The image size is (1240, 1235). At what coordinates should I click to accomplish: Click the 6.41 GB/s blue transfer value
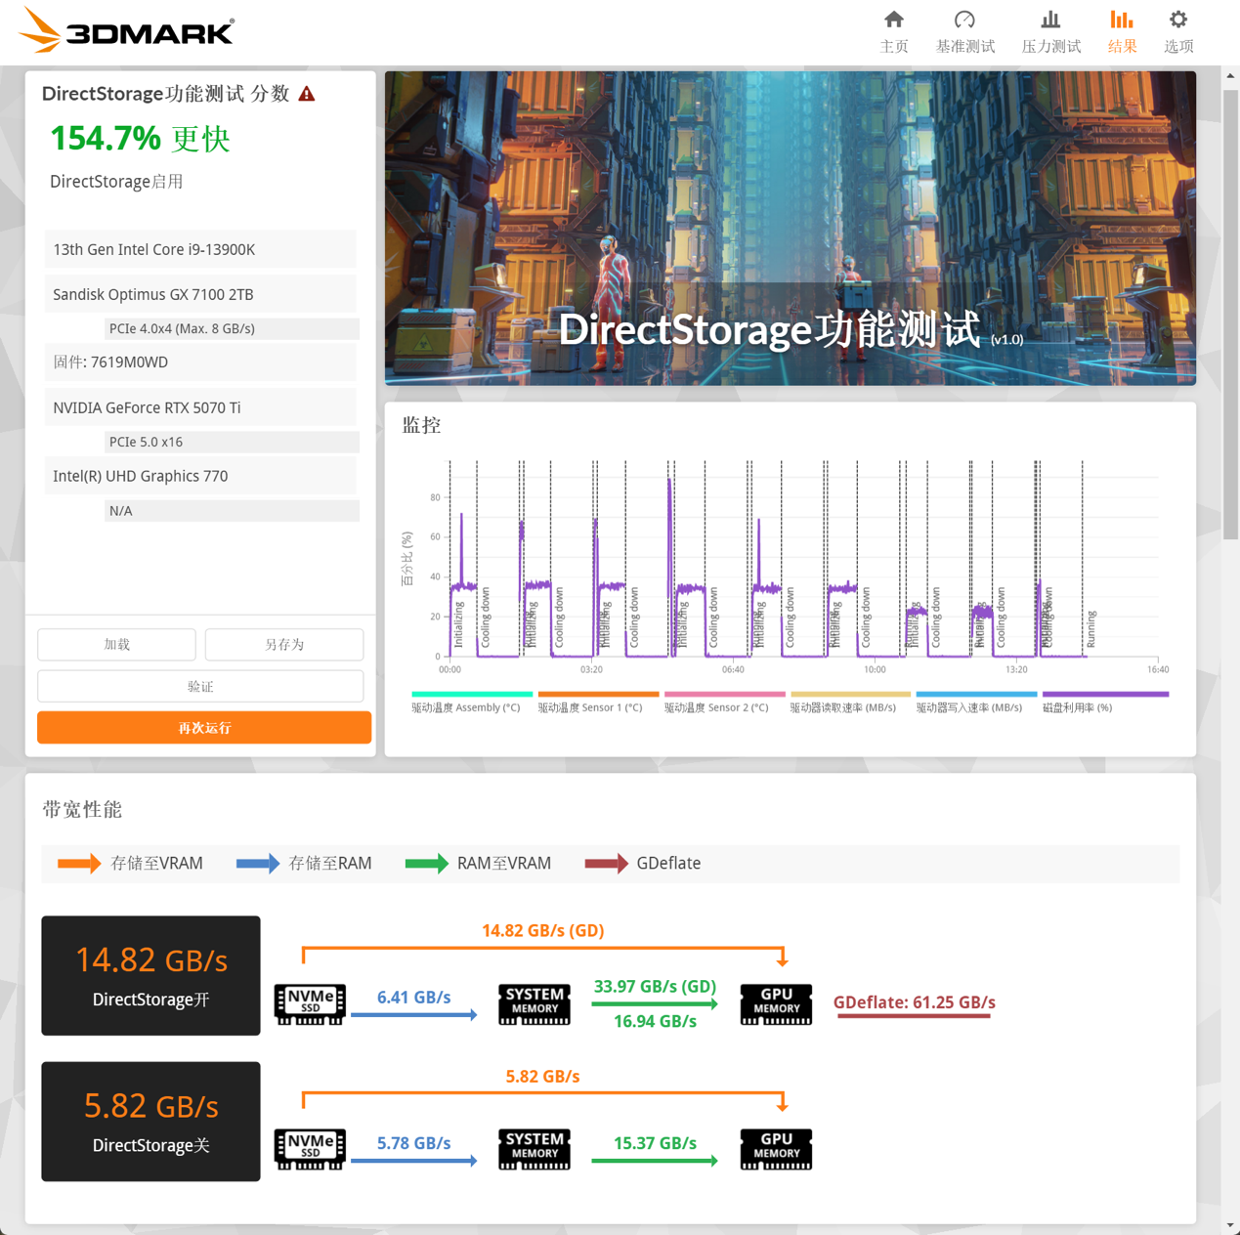tap(414, 998)
